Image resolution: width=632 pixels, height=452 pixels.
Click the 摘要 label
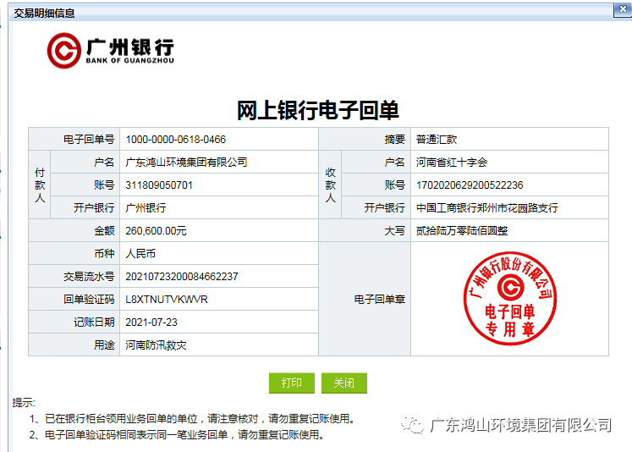[x=394, y=140]
